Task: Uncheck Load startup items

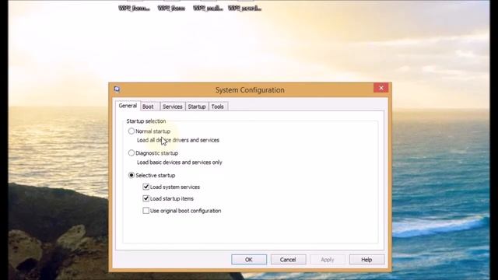Action: coord(146,198)
